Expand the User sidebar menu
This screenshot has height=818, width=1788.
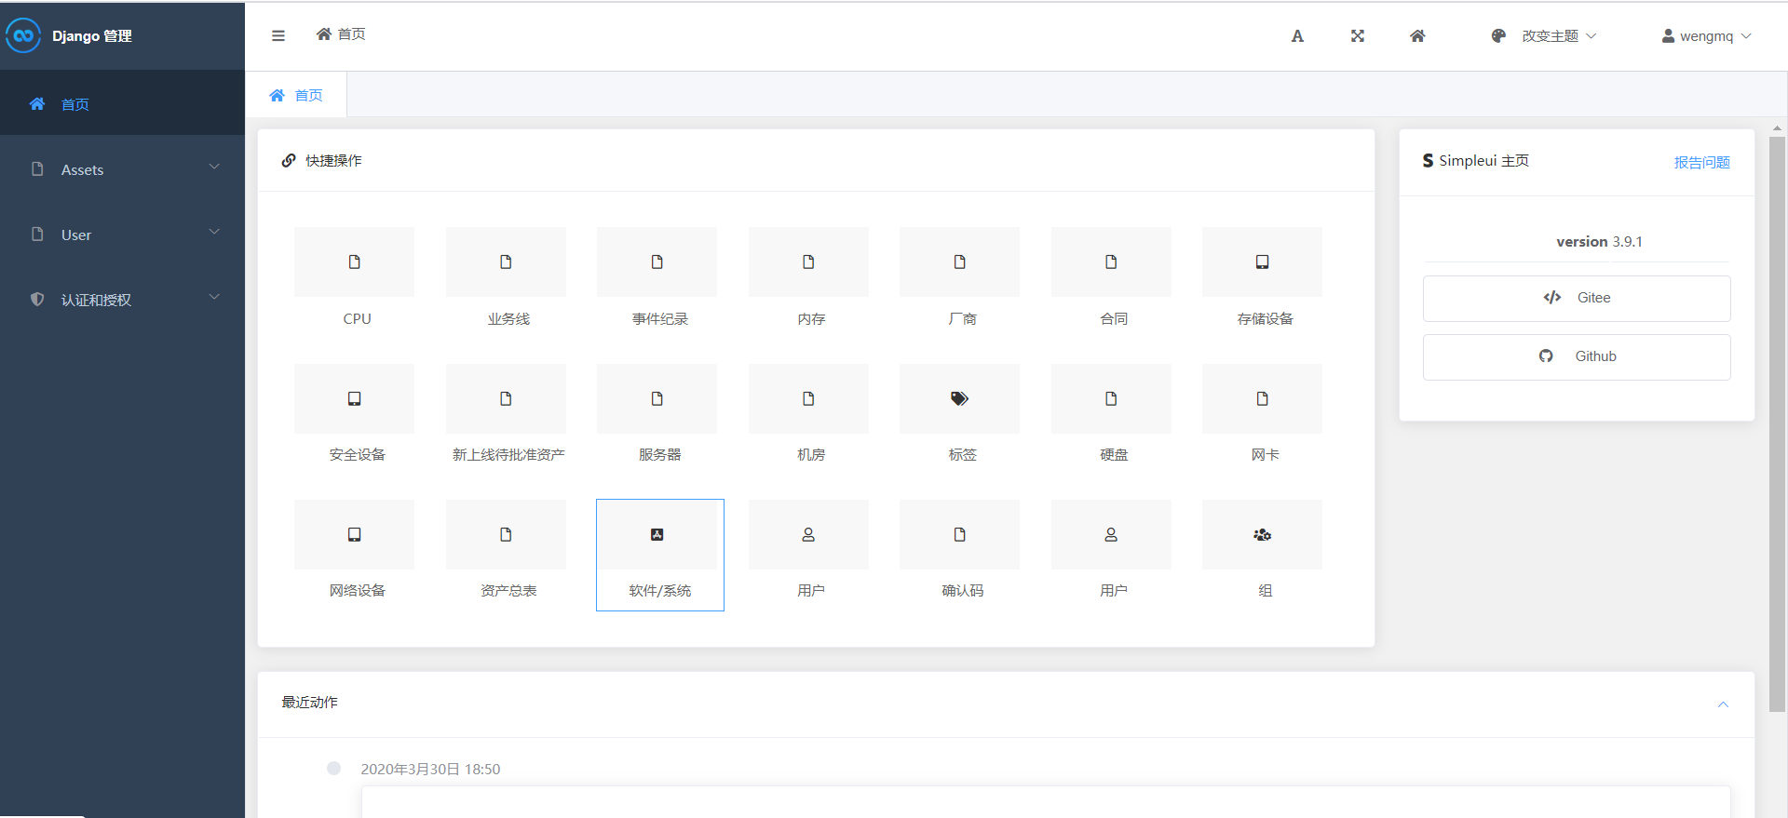(x=122, y=235)
